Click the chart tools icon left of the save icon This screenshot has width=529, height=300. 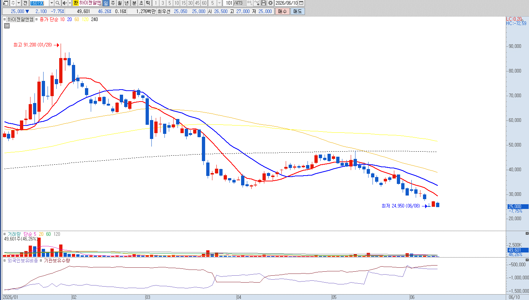[x=257, y=3]
